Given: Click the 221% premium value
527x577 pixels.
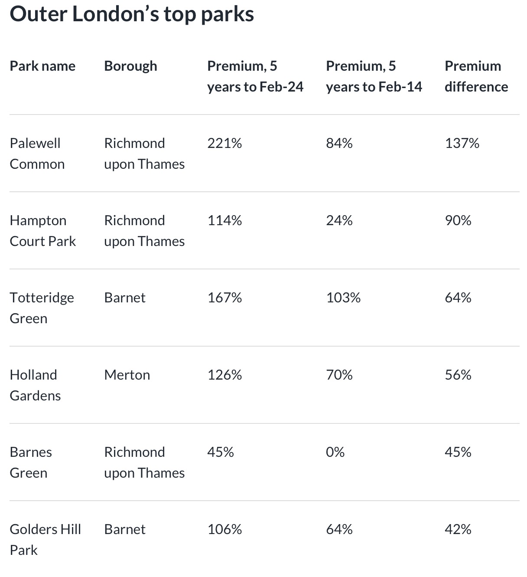Looking at the screenshot, I should 224,143.
